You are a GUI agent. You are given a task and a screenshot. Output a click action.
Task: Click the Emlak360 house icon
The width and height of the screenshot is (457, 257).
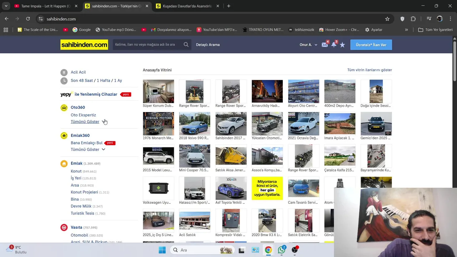click(64, 136)
